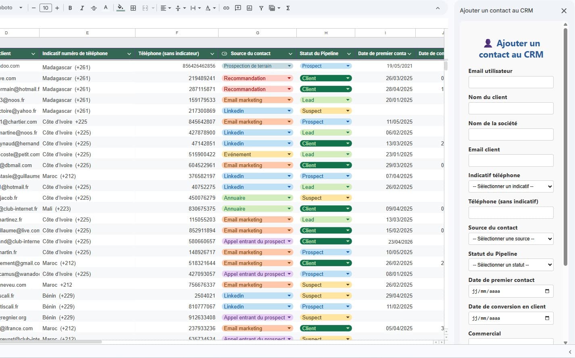
Task: Open the font family dropdown arrow
Action: 21,8
